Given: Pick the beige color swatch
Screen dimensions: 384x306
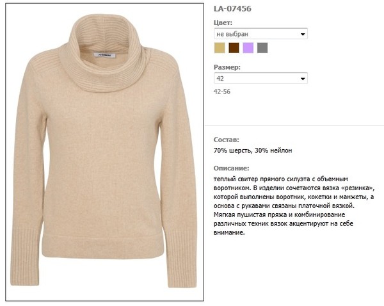Looking at the screenshot, I should click(x=220, y=48).
